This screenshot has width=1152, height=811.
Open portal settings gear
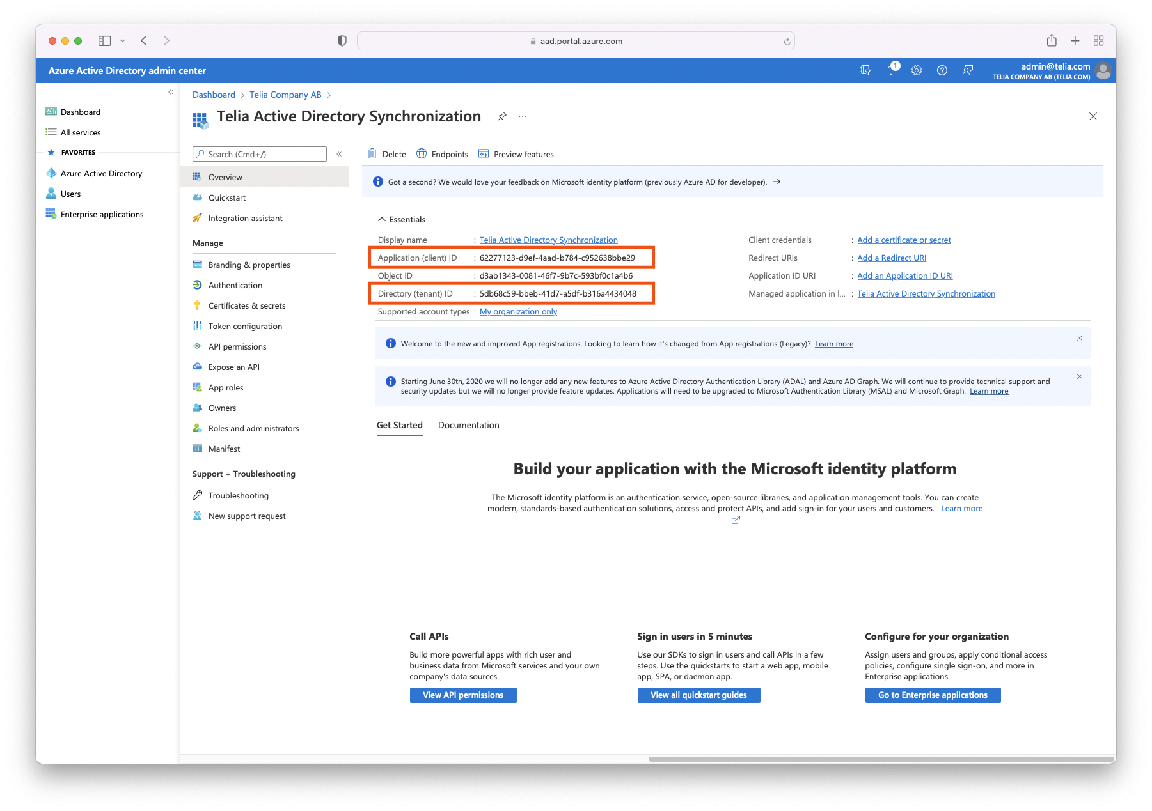pyautogui.click(x=917, y=70)
